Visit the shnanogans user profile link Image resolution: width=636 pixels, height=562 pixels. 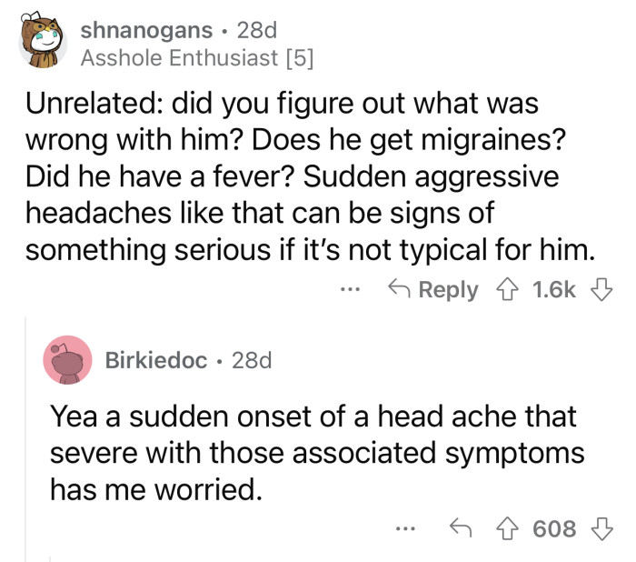[x=149, y=30]
